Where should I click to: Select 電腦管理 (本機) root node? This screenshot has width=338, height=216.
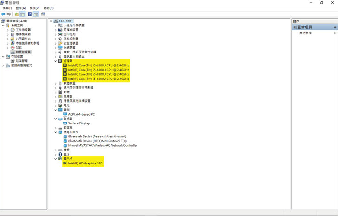click(17, 21)
